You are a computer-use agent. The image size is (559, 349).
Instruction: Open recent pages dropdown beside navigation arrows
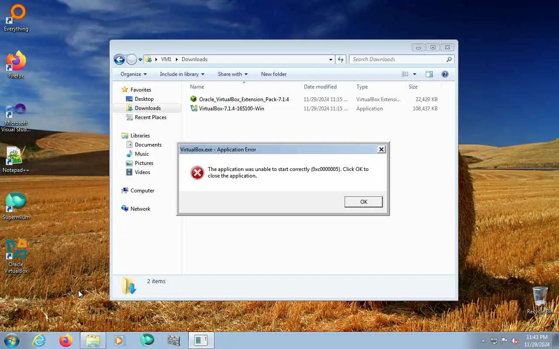141,59
